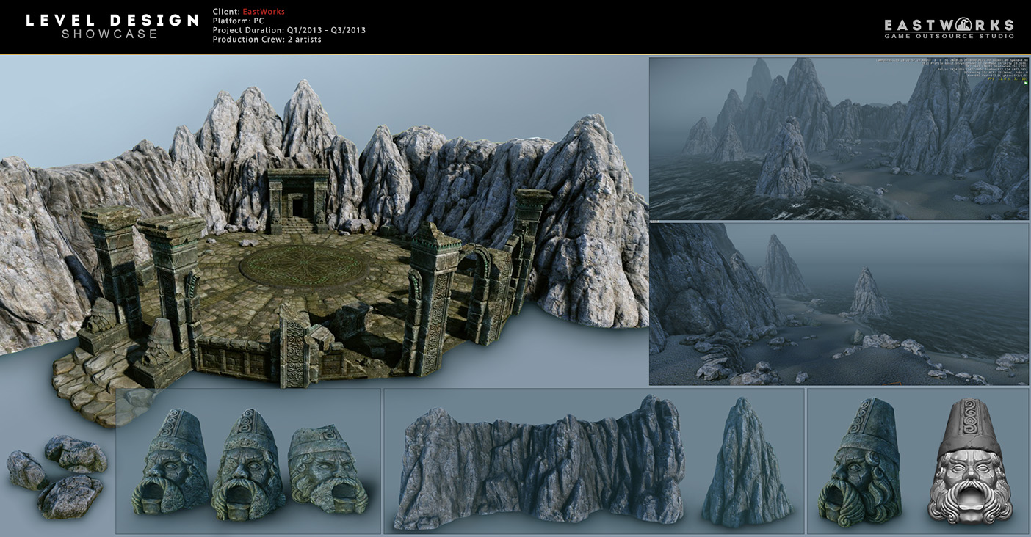This screenshot has width=1031, height=537.
Task: Click the single pointed rock spire model
Action: pos(745,464)
